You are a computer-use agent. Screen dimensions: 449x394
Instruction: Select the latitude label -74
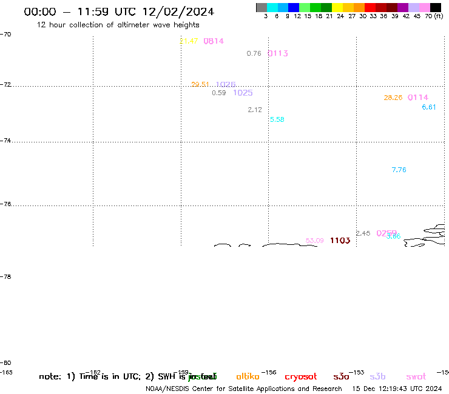pyautogui.click(x=5, y=141)
